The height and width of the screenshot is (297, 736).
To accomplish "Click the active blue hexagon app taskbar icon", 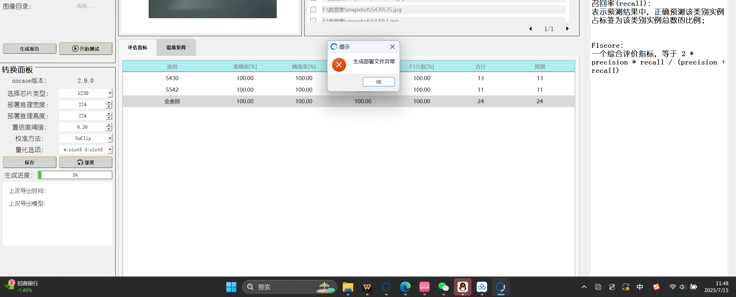I will tap(501, 287).
